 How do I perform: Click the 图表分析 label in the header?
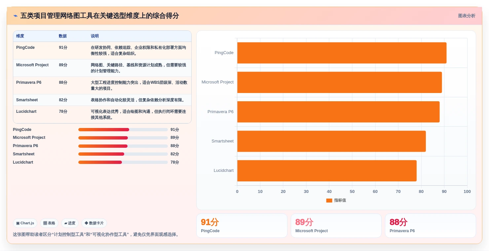coord(467,16)
